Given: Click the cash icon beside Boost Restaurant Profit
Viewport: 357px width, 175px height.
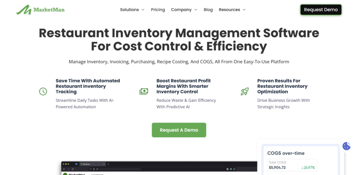Looking at the screenshot, I should [144, 91].
